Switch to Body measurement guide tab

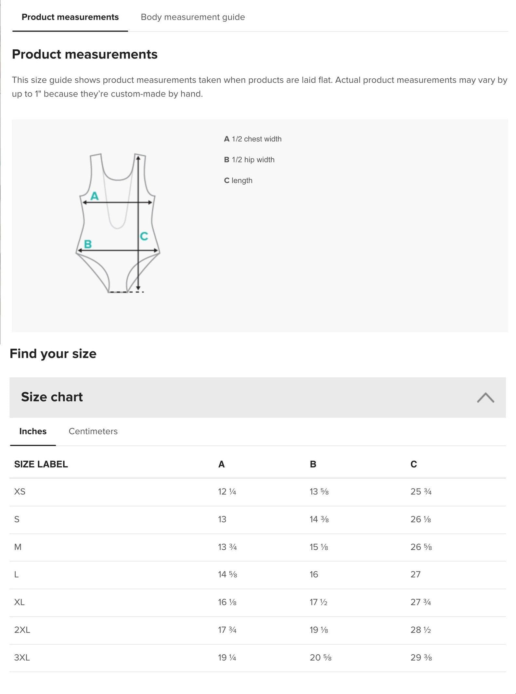pyautogui.click(x=193, y=17)
